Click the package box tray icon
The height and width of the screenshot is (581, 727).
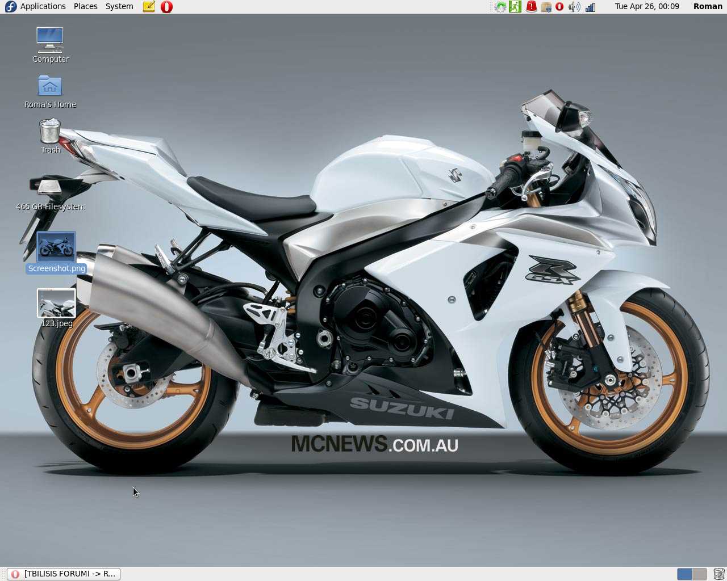point(546,7)
